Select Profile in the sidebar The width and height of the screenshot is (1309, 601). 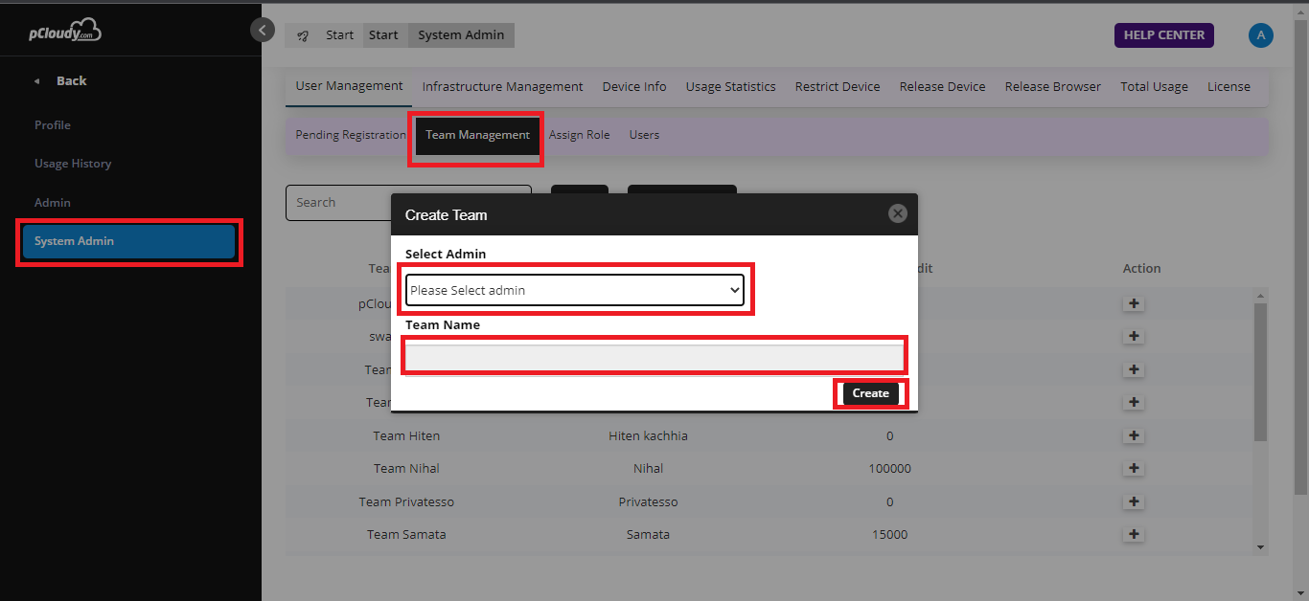(53, 124)
